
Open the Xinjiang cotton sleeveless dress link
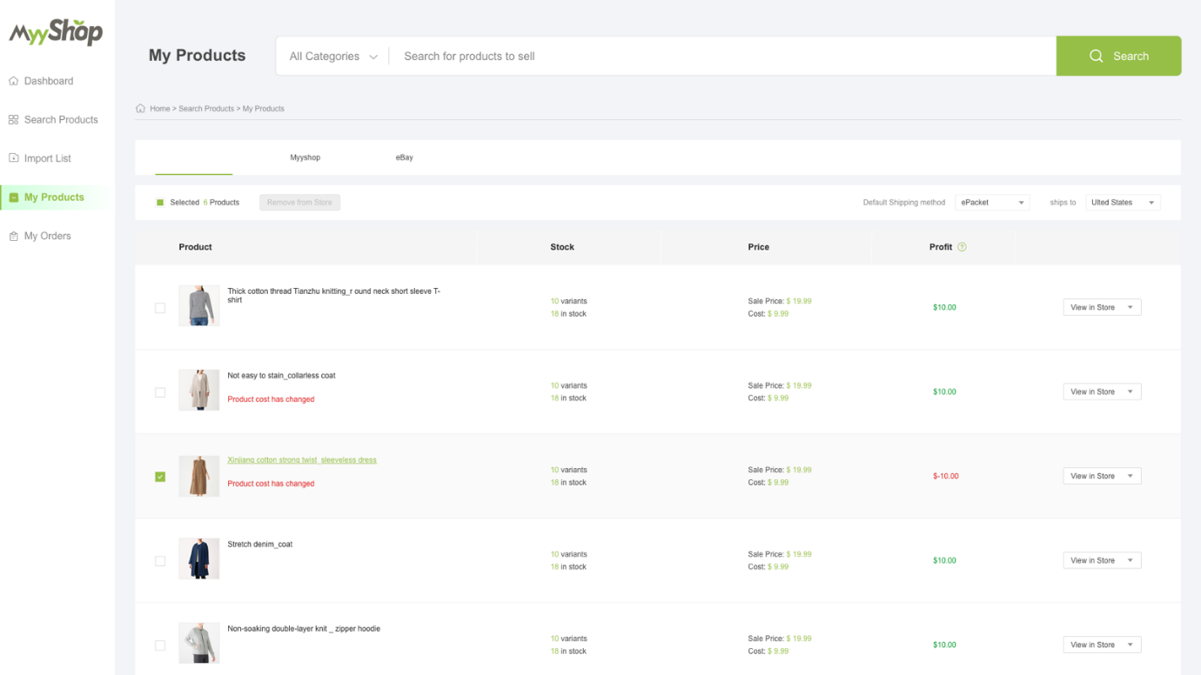click(x=302, y=460)
